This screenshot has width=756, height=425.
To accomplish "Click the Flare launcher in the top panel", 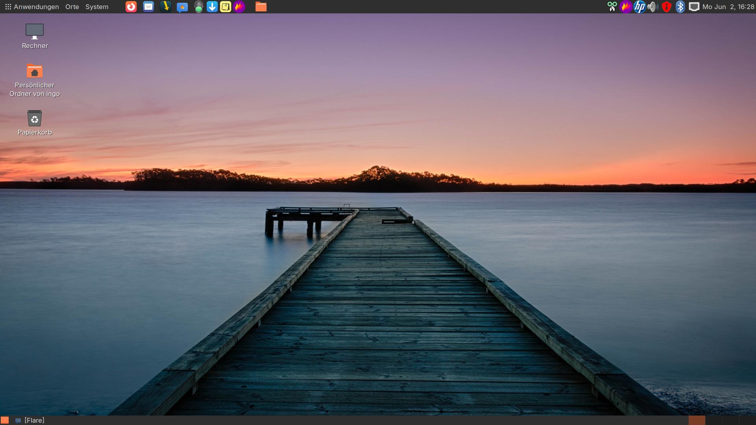I will click(x=239, y=7).
